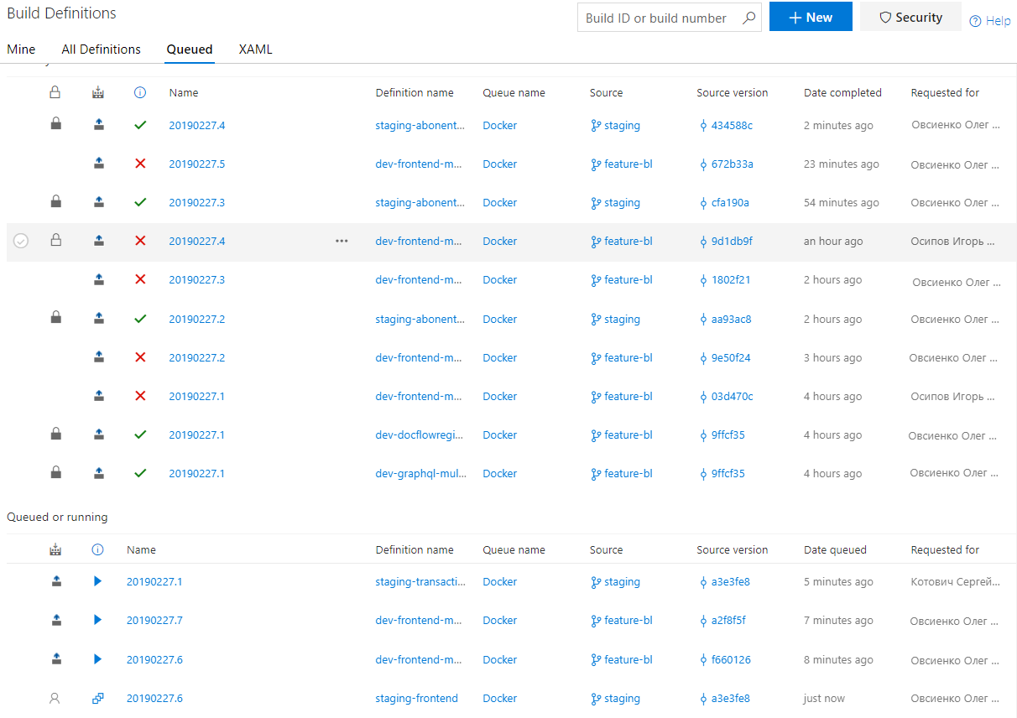The width and height of the screenshot is (1017, 718).
Task: Open queued build 20190227.7
Action: 154,620
